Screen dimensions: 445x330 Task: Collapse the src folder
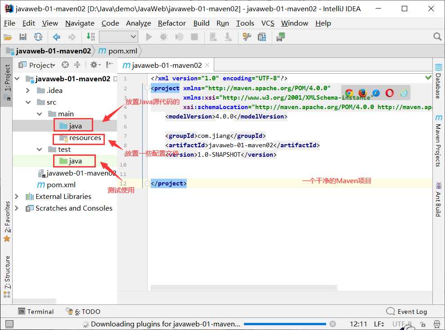(28, 102)
